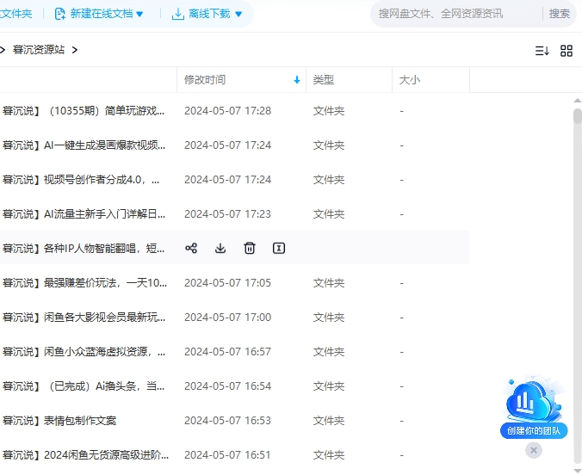Screen dimensions: 582x475
Task: Click the 搜索 button
Action: (x=560, y=14)
